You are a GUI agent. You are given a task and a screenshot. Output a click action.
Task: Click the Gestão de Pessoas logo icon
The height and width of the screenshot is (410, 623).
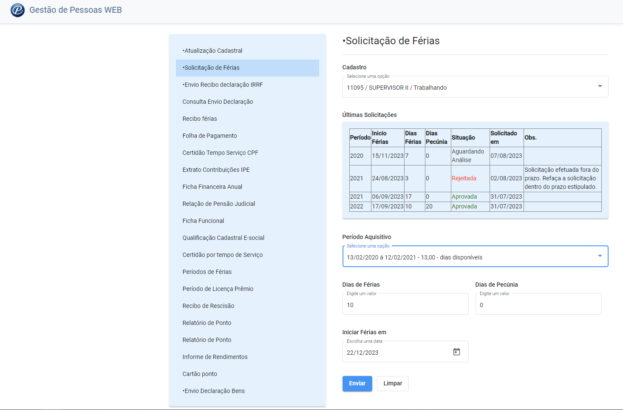17,10
